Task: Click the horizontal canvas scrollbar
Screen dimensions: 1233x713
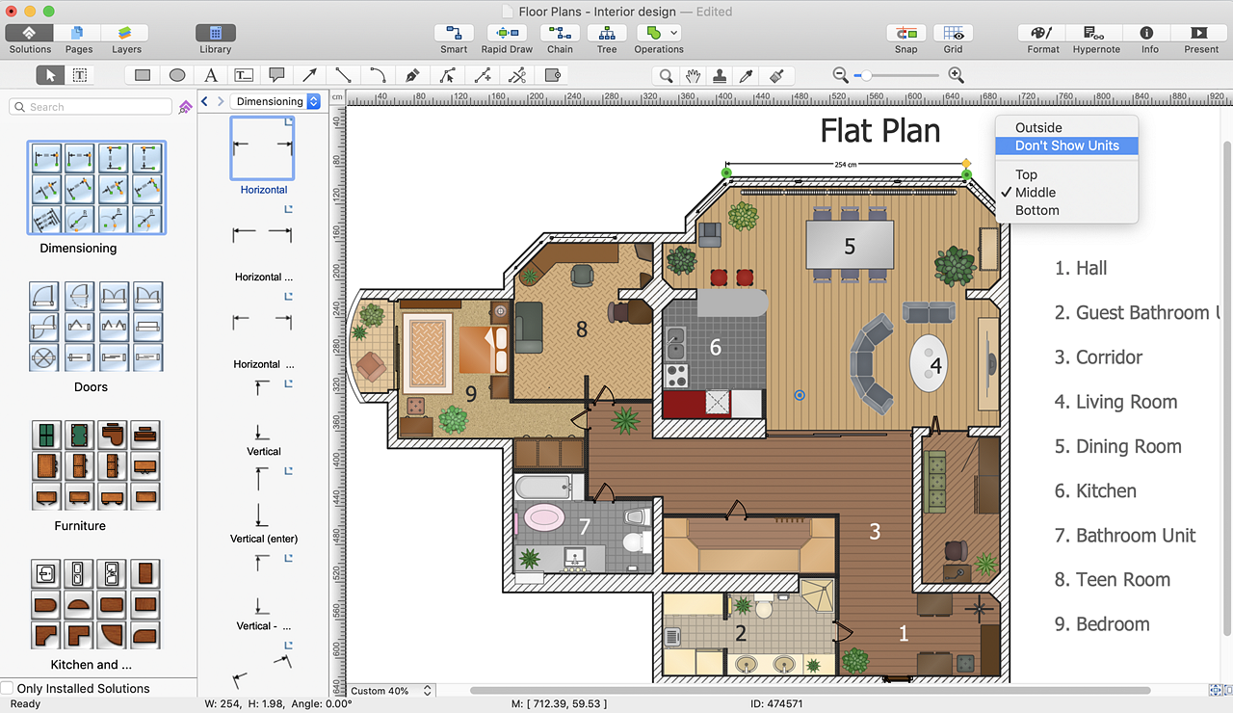Action: click(809, 691)
